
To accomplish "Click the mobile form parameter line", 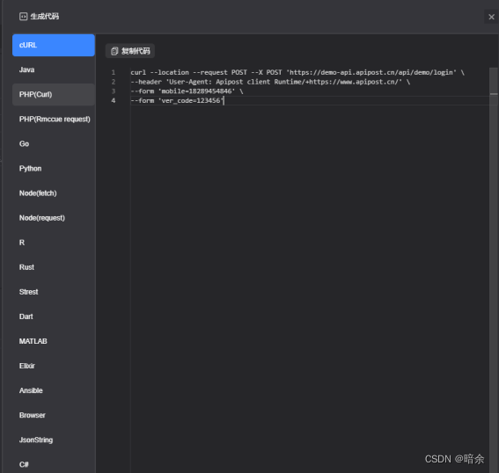I will pyautogui.click(x=187, y=91).
